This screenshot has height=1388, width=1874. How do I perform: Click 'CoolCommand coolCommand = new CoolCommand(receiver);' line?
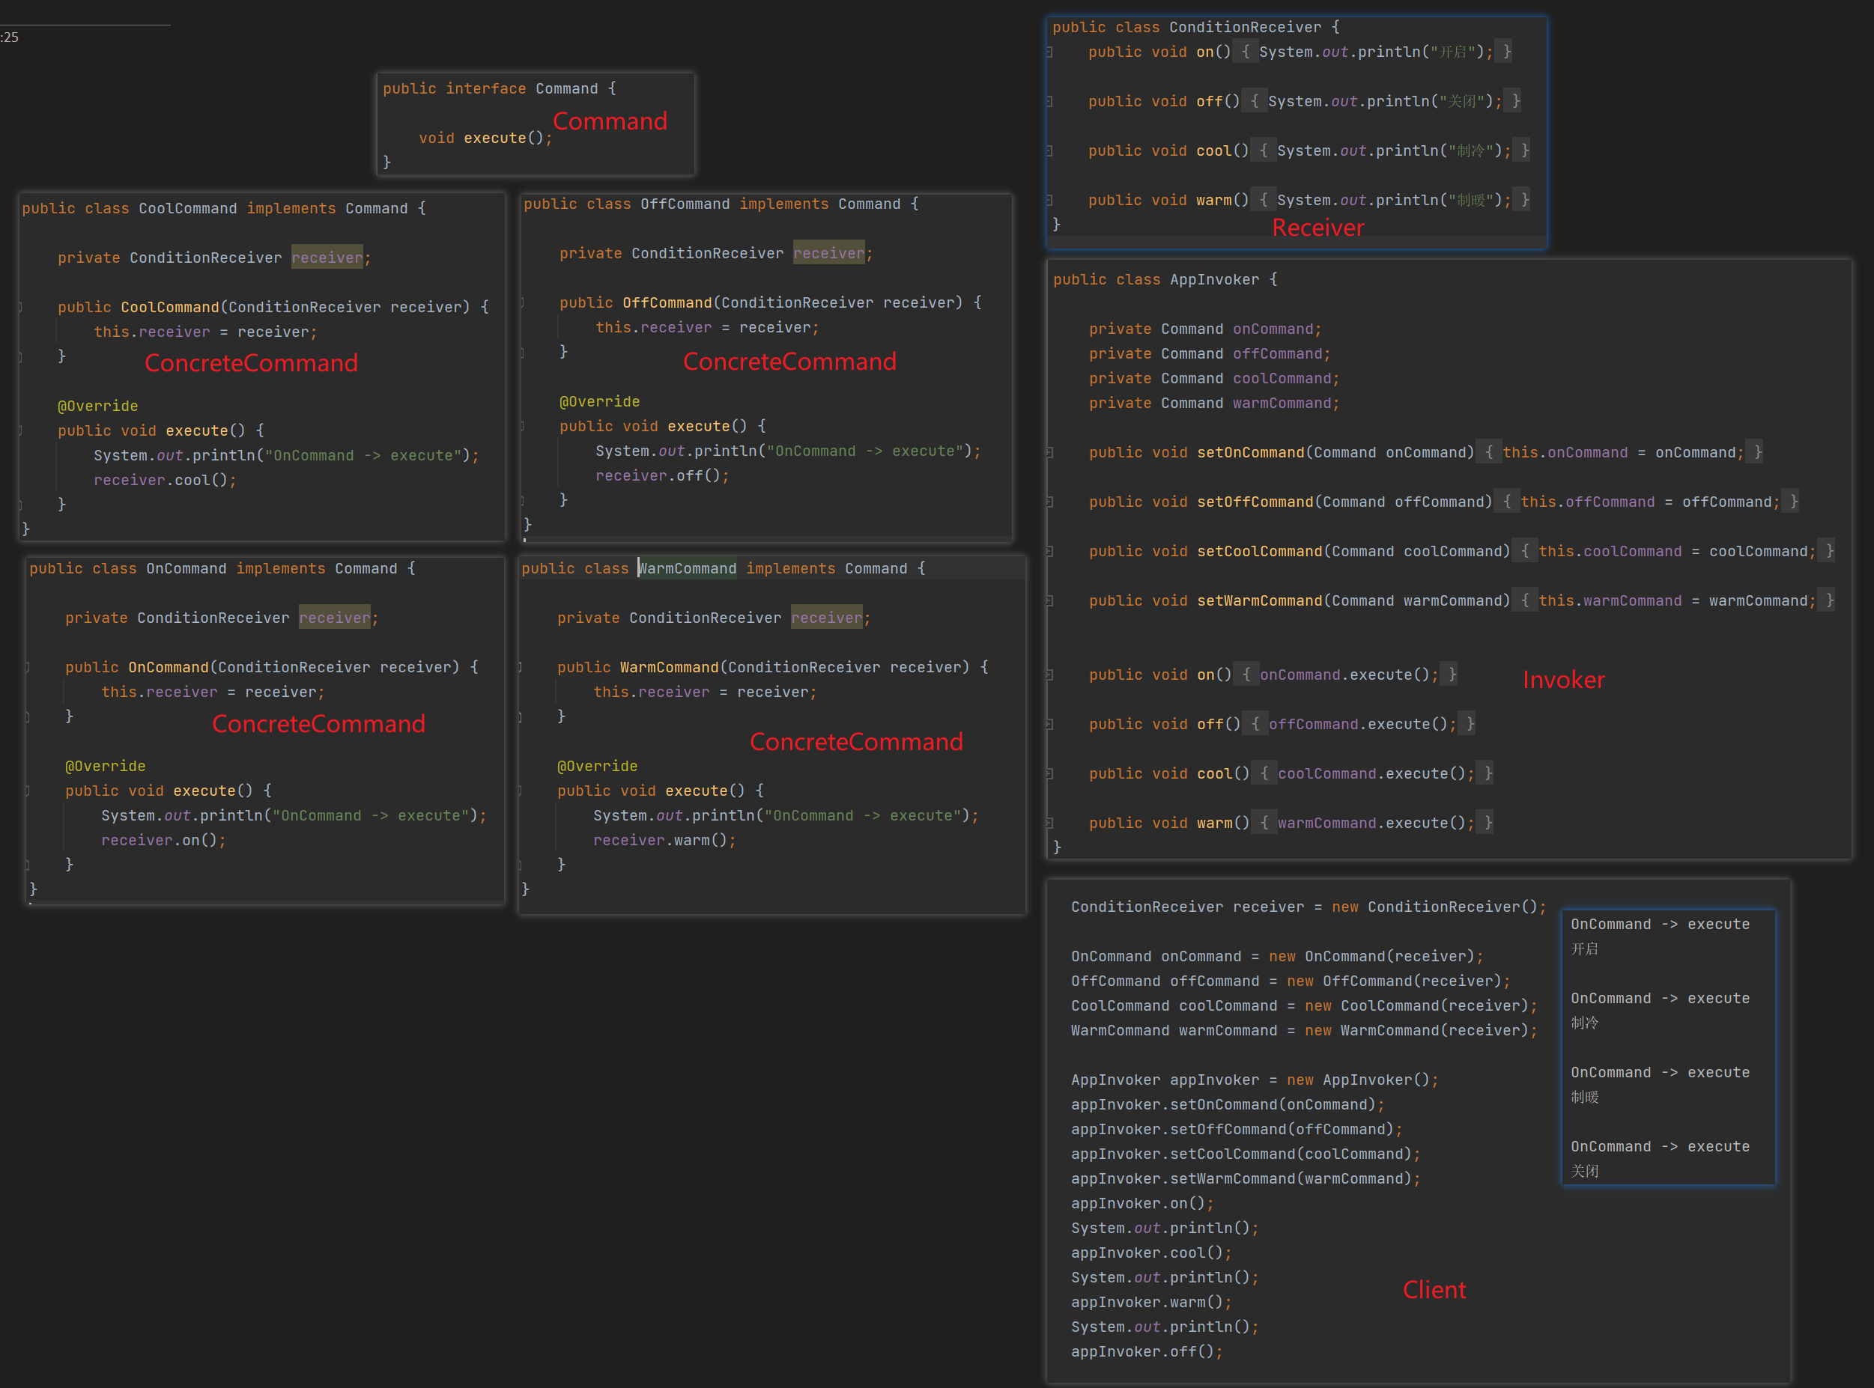tap(1304, 1006)
